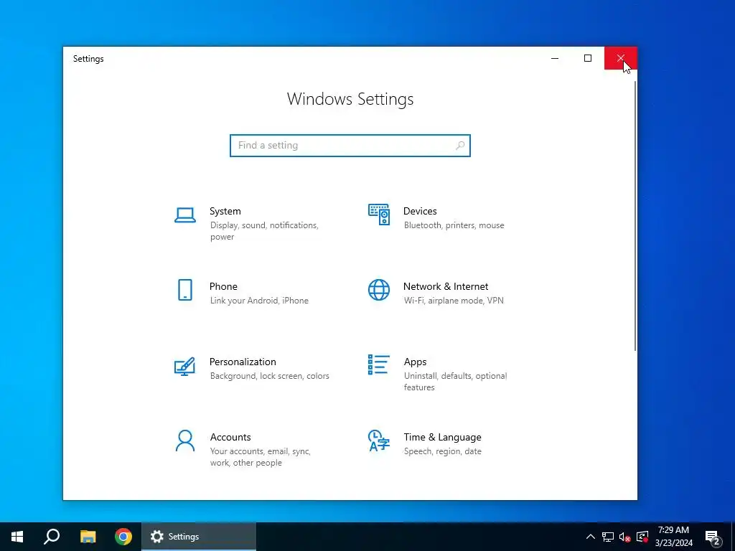Close the Settings window
Image resolution: width=735 pixels, height=551 pixels.
click(621, 58)
